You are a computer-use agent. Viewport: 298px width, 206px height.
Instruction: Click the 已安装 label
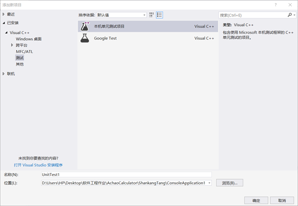pyautogui.click(x=13, y=23)
